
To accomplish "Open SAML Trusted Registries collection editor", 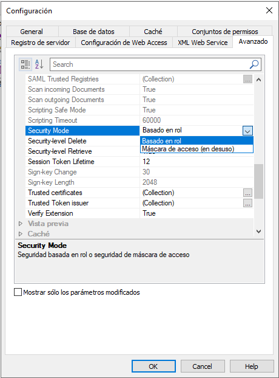I will [247, 79].
